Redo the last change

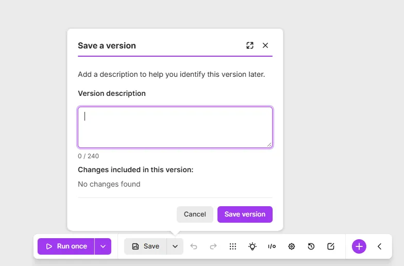tap(213, 246)
